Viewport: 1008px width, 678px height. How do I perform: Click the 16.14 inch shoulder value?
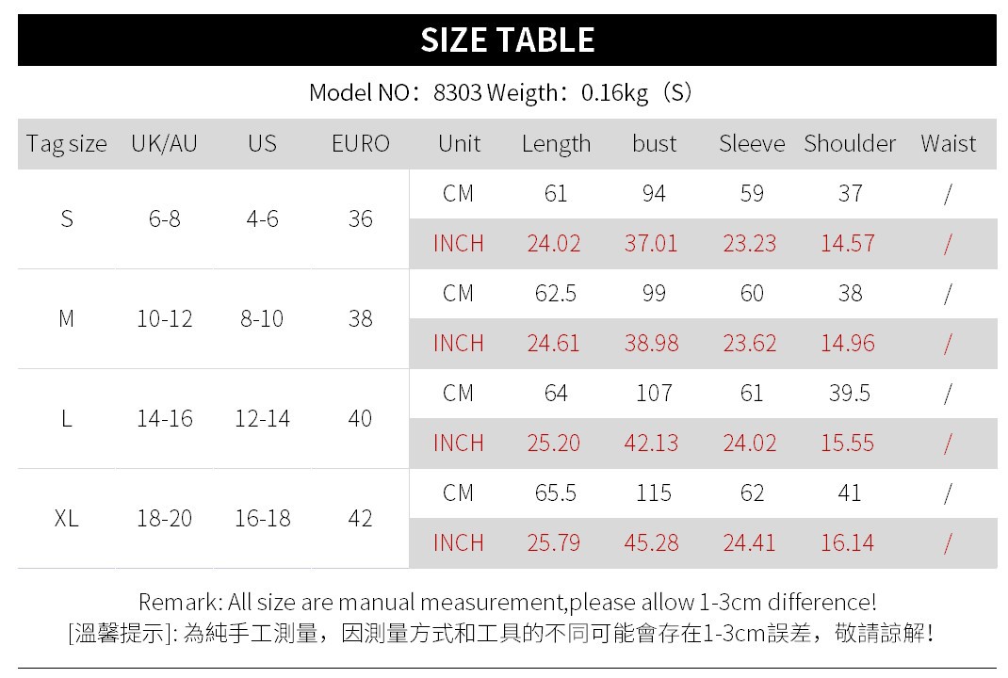click(x=847, y=543)
